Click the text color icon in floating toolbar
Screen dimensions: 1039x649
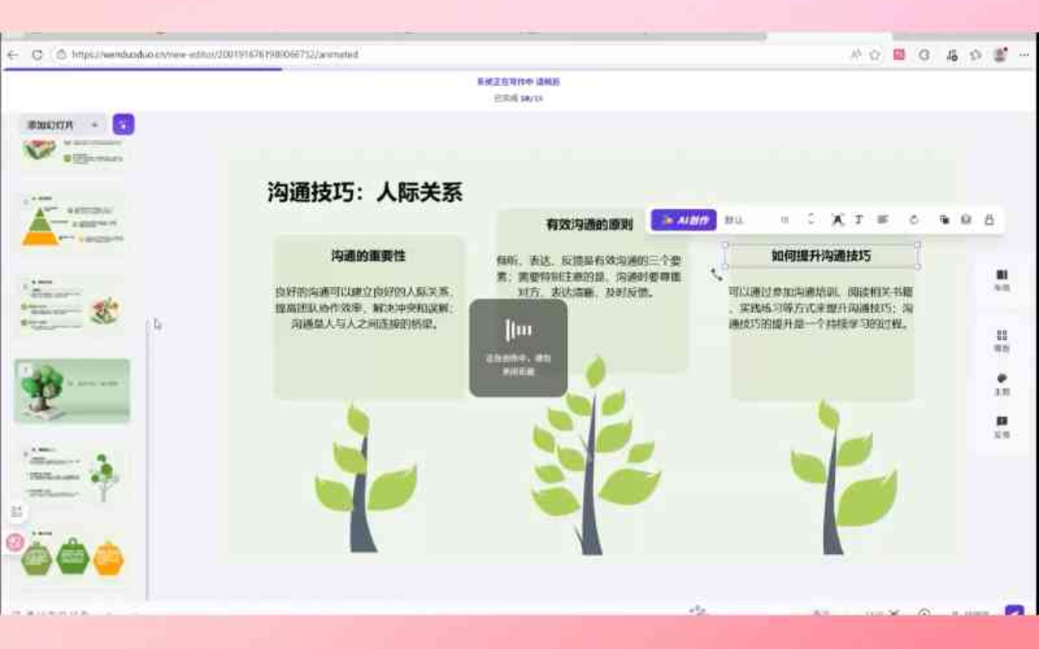[837, 220]
